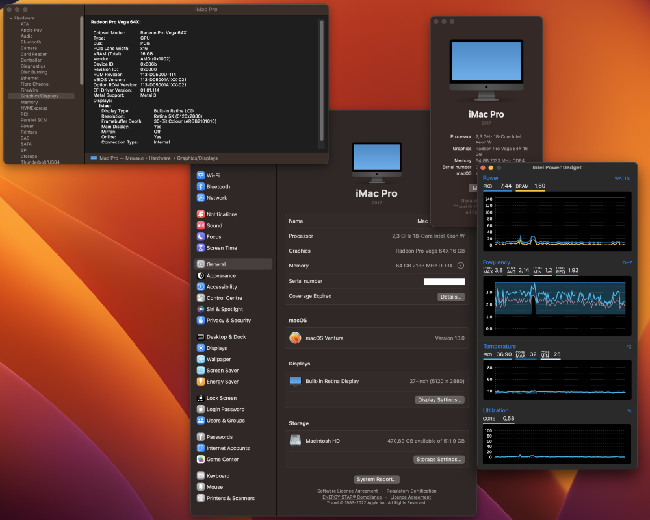This screenshot has height=520, width=650.
Task: Select Storage in System Information sidebar
Action: pyautogui.click(x=29, y=156)
